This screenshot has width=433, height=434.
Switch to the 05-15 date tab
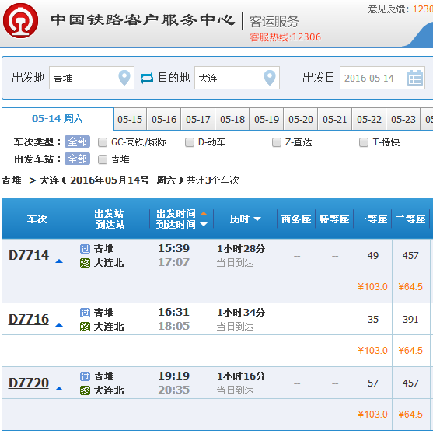click(x=130, y=120)
